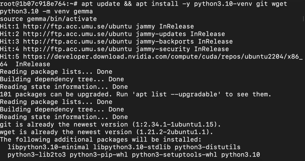This screenshot has width=305, height=161.
Task: Click the 'libpython3.10-minimal' package name
Action: point(48,147)
